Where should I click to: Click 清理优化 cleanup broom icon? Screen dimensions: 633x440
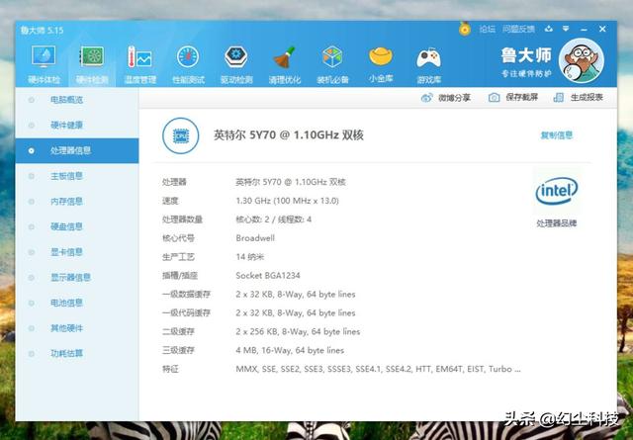tap(285, 64)
